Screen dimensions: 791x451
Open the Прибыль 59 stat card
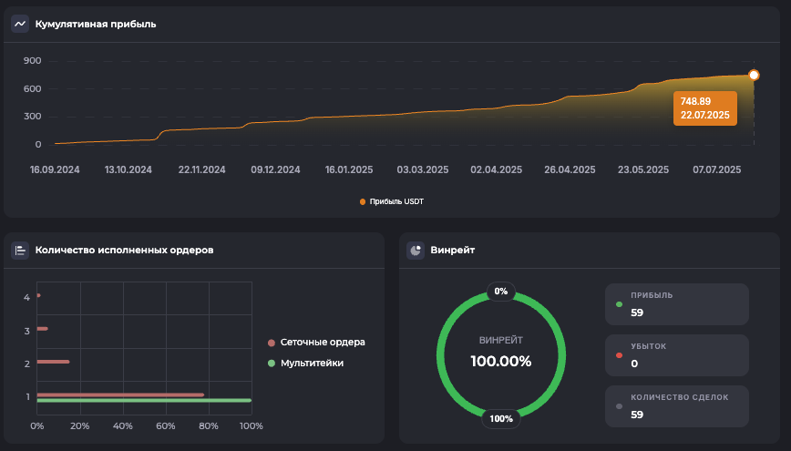tap(676, 304)
